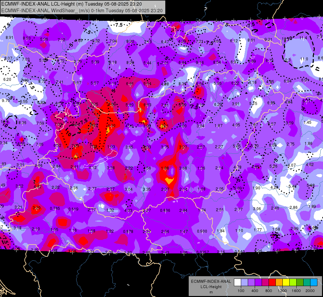Click the wind shear value '9.70'
The width and height of the screenshot is (323, 297).
pos(6,101)
